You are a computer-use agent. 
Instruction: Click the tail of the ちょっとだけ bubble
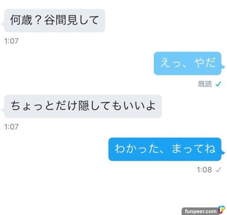click(x=3, y=110)
